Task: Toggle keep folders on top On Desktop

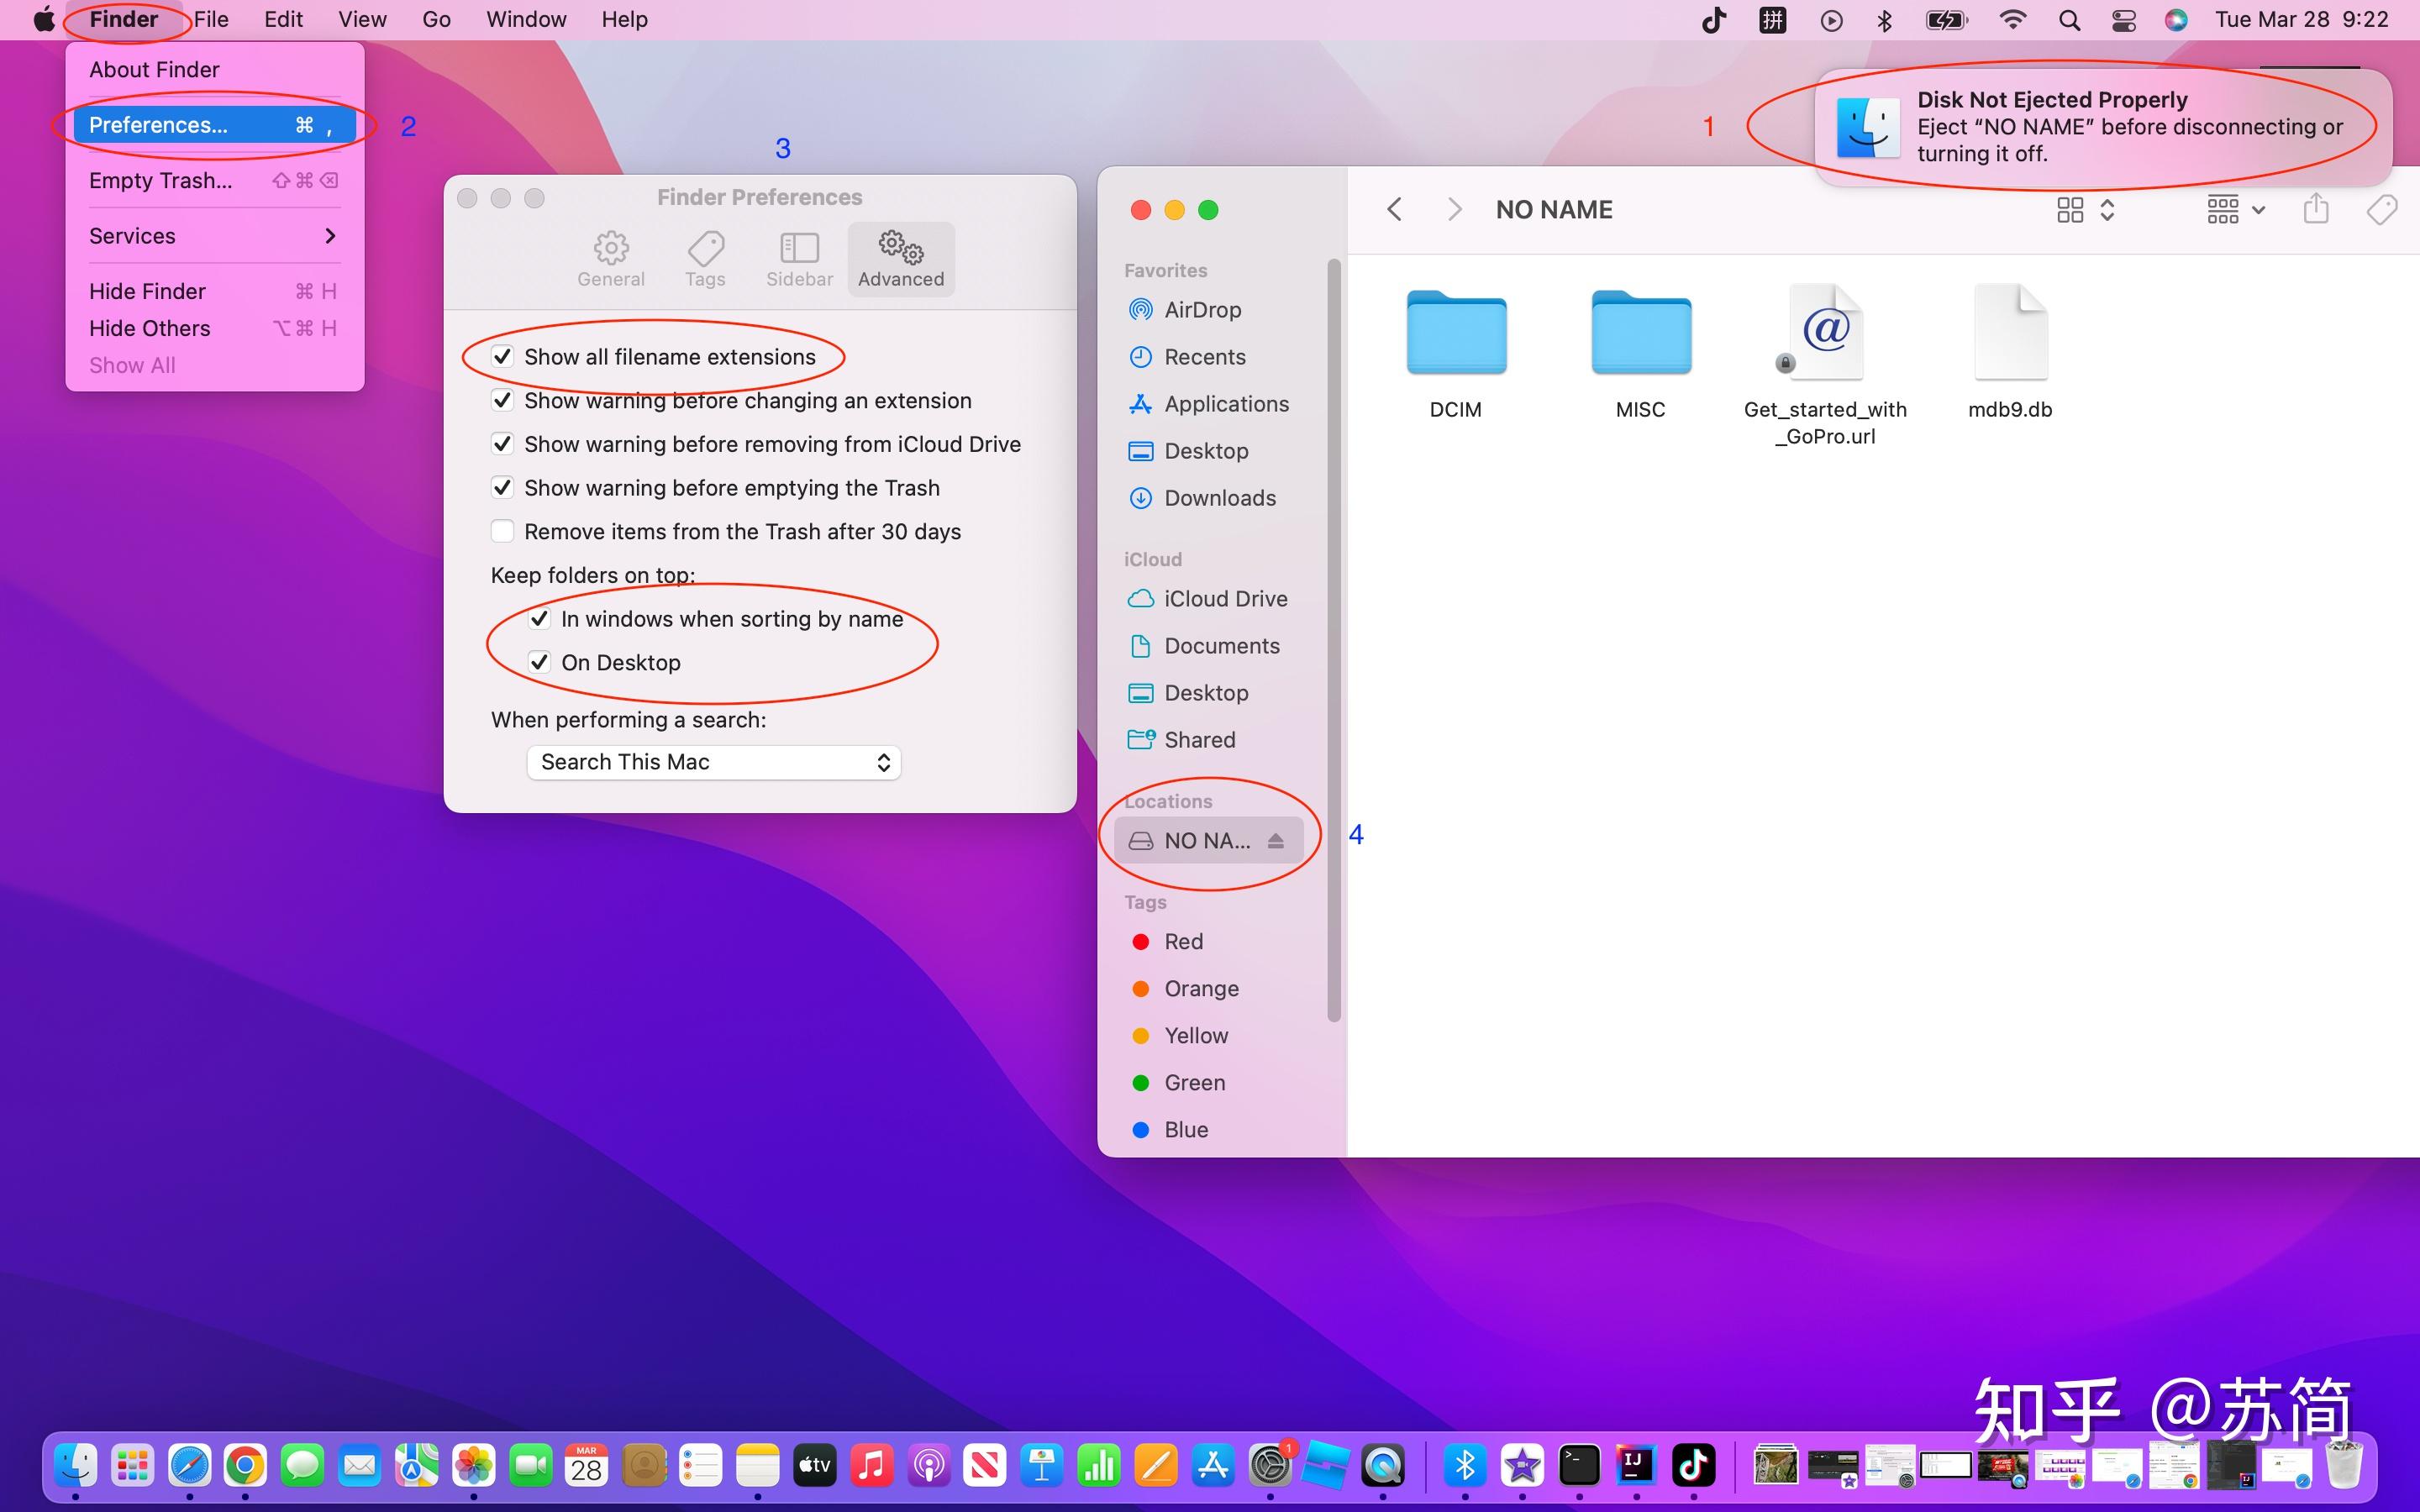Action: 540,662
